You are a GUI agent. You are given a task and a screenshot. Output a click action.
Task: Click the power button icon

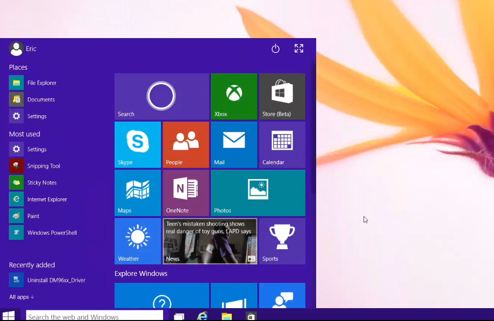tap(275, 48)
